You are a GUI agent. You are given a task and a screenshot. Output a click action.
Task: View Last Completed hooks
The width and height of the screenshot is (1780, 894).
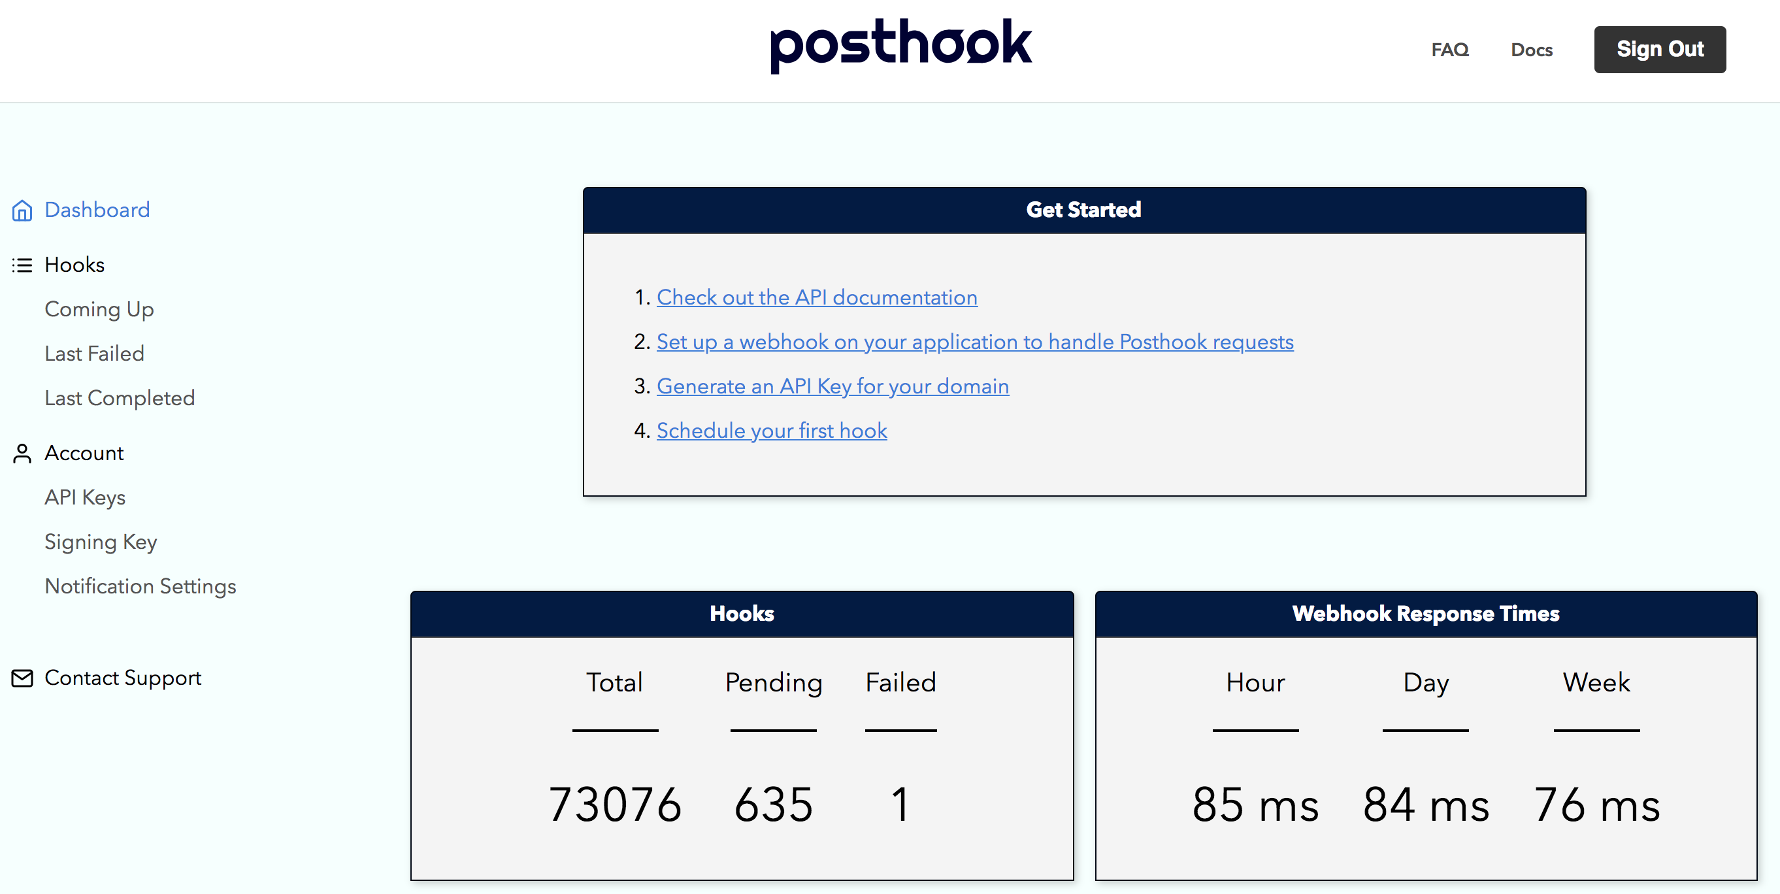120,398
